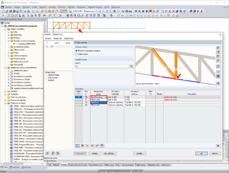This screenshot has width=229, height=173.
Task: Open the 'Nedefinovaný' dropdown arrow in row 10
Action: pos(106,97)
